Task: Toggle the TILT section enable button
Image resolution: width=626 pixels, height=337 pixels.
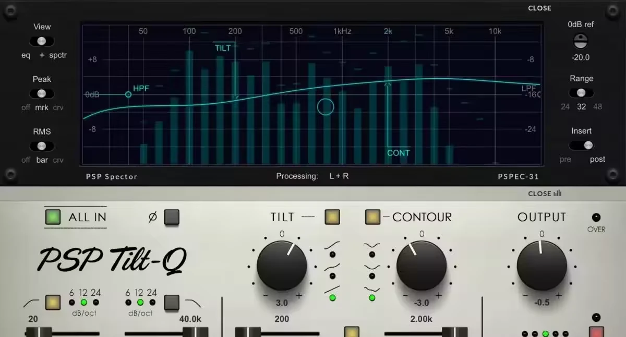Action: click(x=332, y=217)
